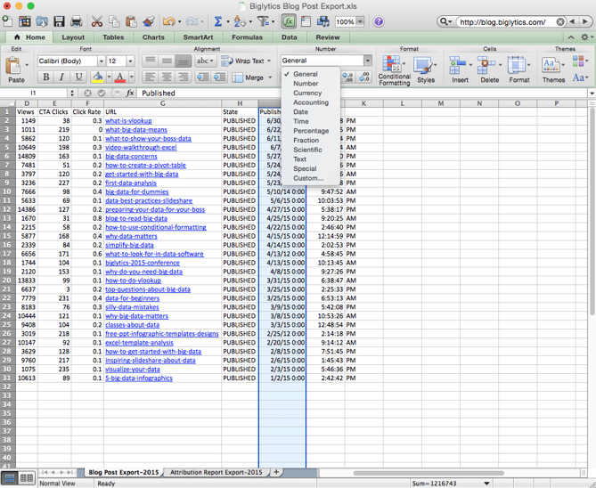Open the zoom percentage dropdown
This screenshot has height=488, width=596.
pyautogui.click(x=362, y=21)
